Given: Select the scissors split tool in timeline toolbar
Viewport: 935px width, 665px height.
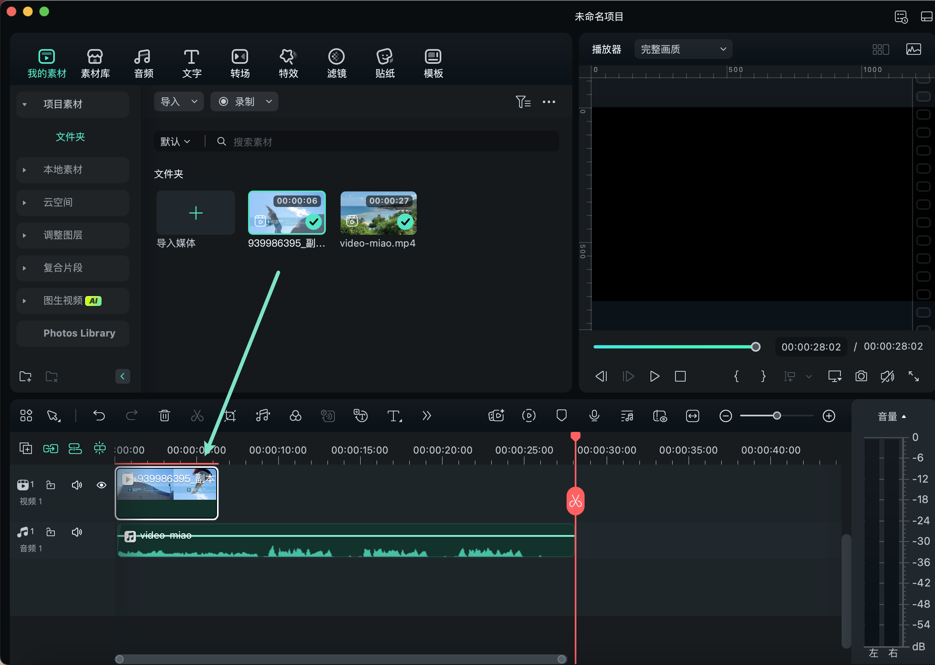Looking at the screenshot, I should (x=198, y=416).
